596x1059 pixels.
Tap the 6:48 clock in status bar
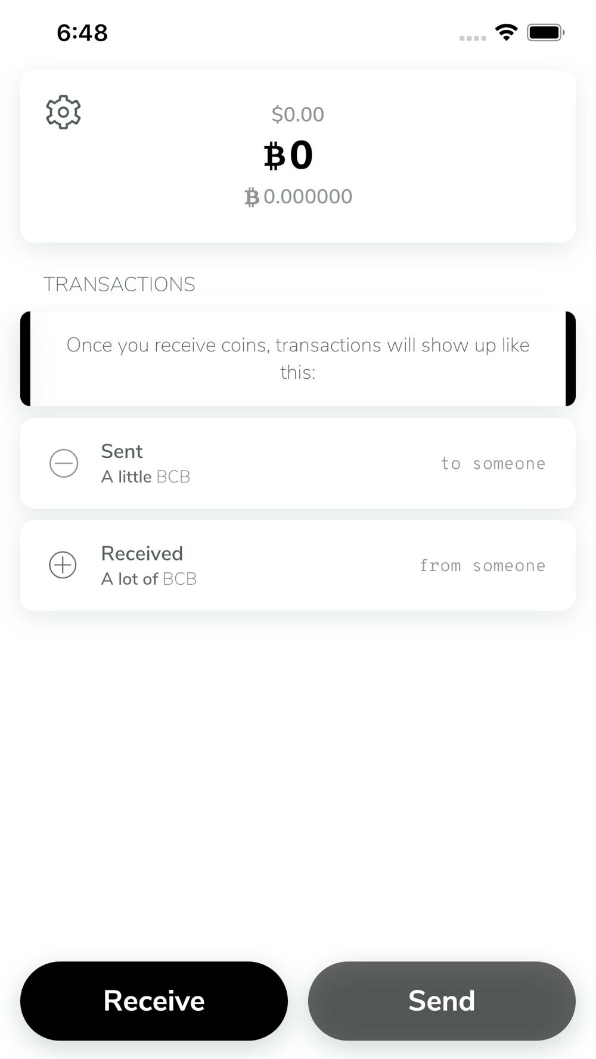[x=82, y=33]
